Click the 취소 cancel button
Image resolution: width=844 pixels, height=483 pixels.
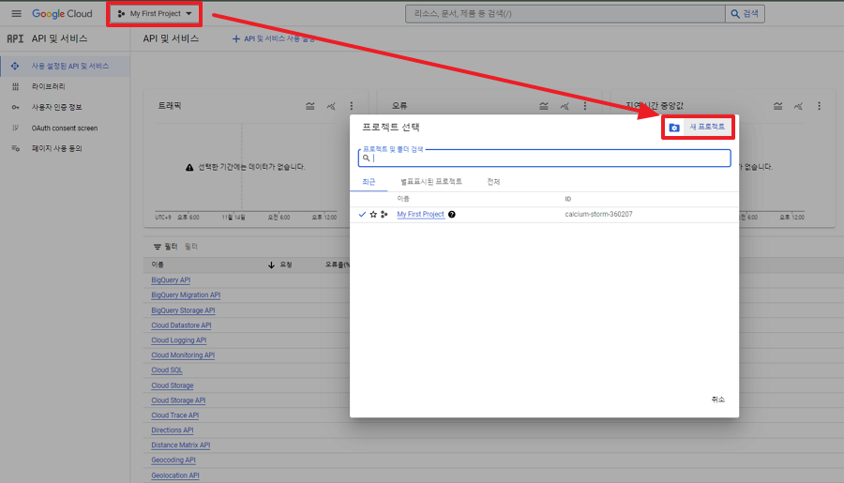pos(718,400)
